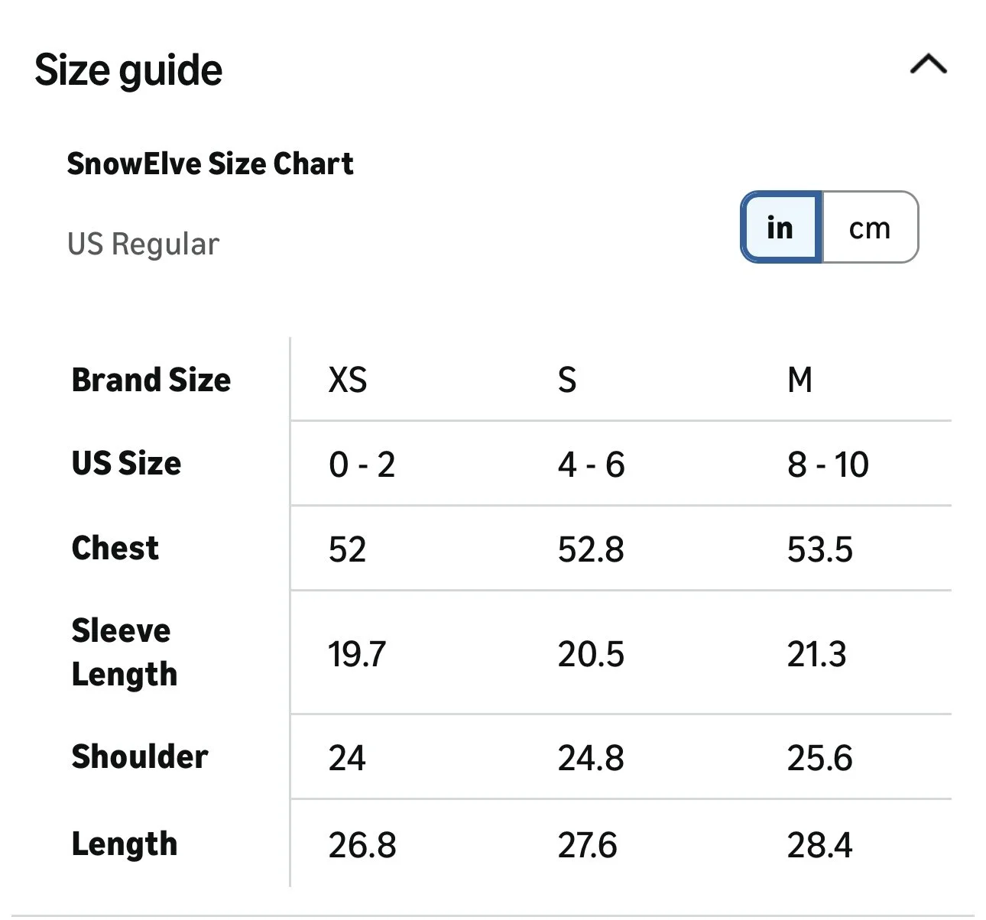The width and height of the screenshot is (986, 920).
Task: Click the Size guide heading
Action: 128,70
